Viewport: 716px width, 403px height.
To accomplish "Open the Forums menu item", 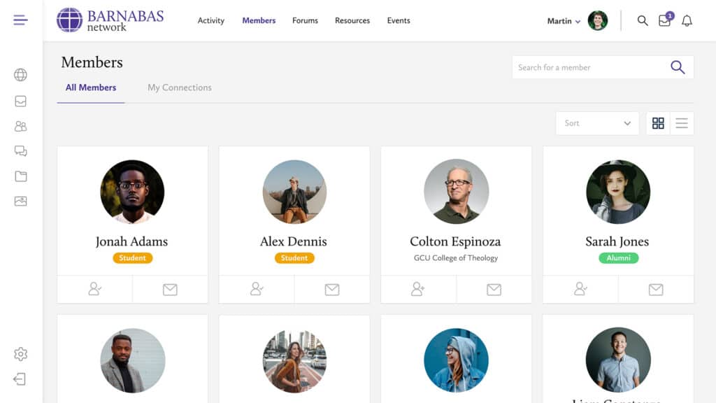I will 305,20.
